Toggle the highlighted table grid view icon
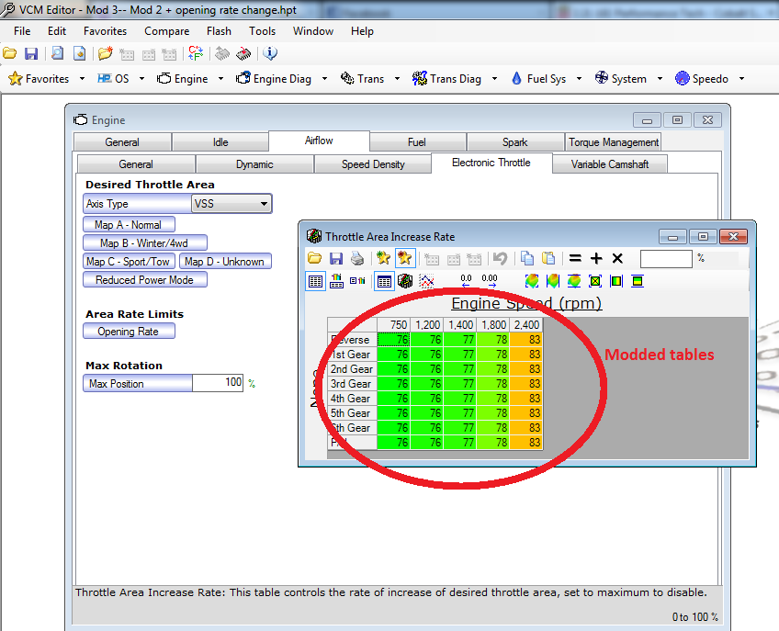Image resolution: width=779 pixels, height=631 pixels. (384, 282)
